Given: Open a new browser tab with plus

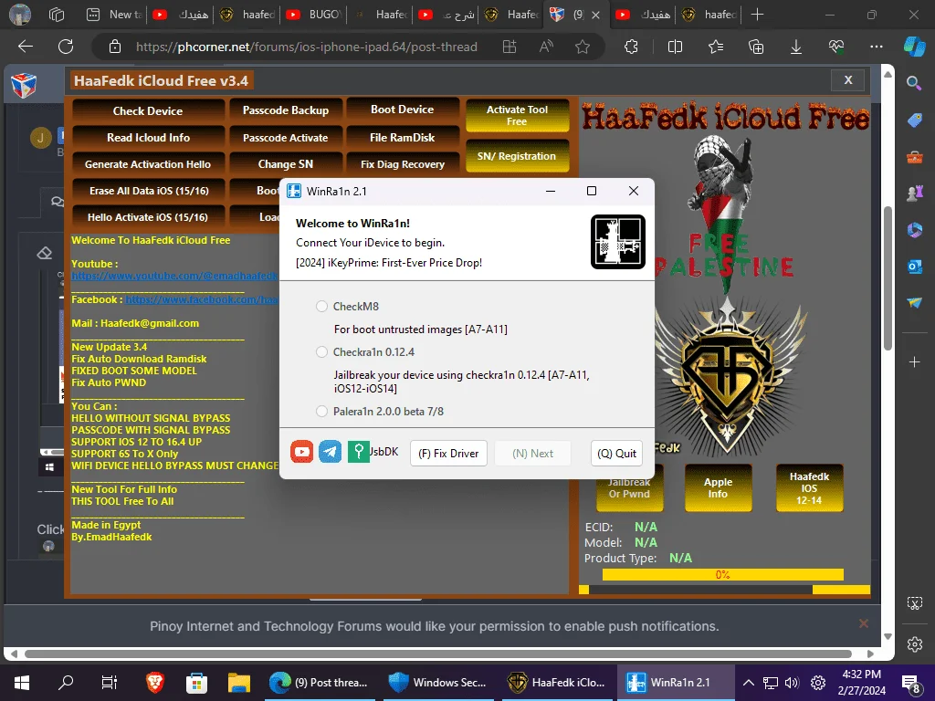Looking at the screenshot, I should tap(757, 15).
